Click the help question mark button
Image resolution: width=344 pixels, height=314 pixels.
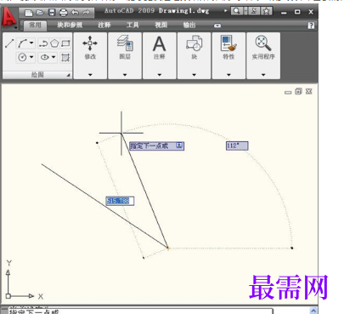point(311,26)
